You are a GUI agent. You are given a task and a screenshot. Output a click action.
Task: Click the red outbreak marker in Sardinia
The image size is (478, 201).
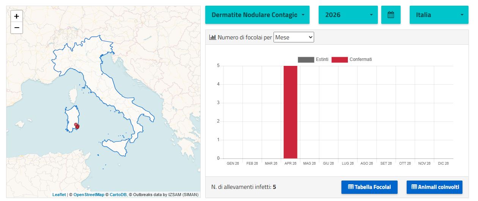tap(77, 127)
